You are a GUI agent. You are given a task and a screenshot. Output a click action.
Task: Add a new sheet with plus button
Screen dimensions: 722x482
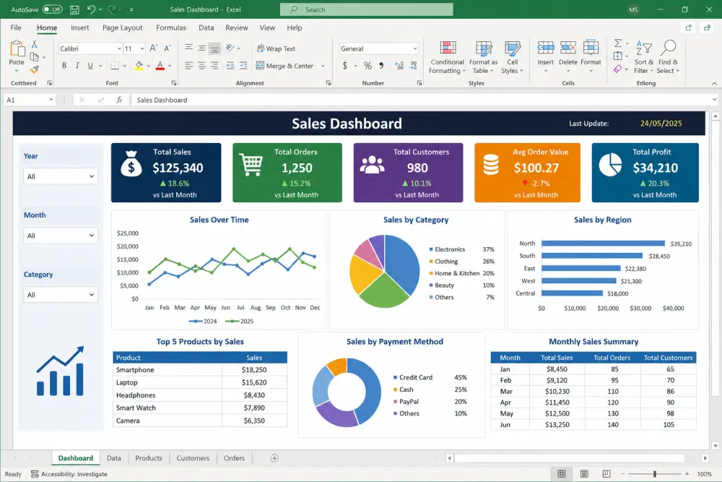click(274, 458)
